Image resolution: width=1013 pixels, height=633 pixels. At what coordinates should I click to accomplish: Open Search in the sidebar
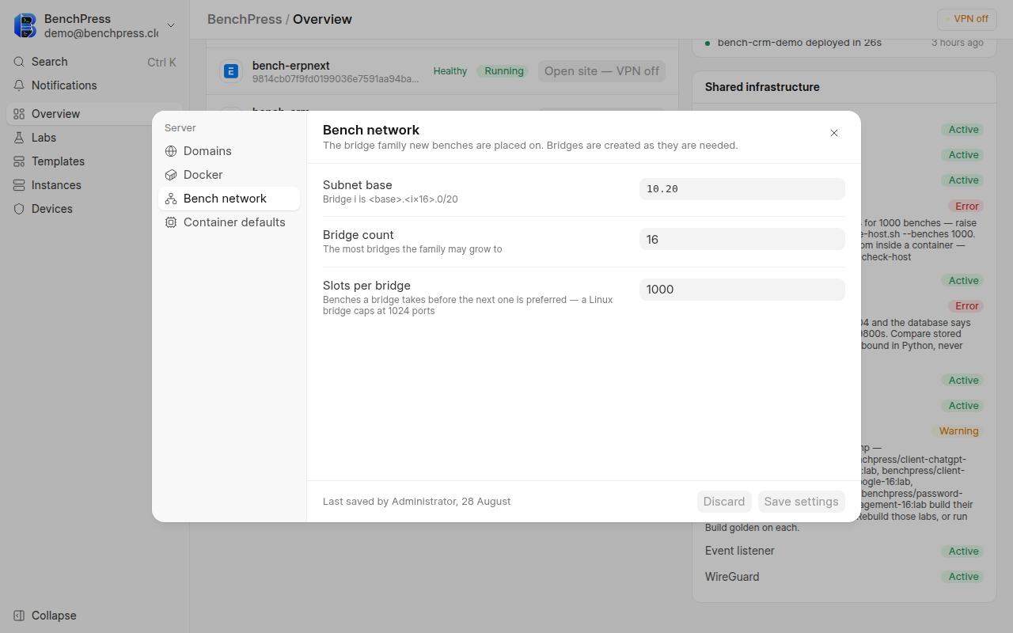(94, 62)
